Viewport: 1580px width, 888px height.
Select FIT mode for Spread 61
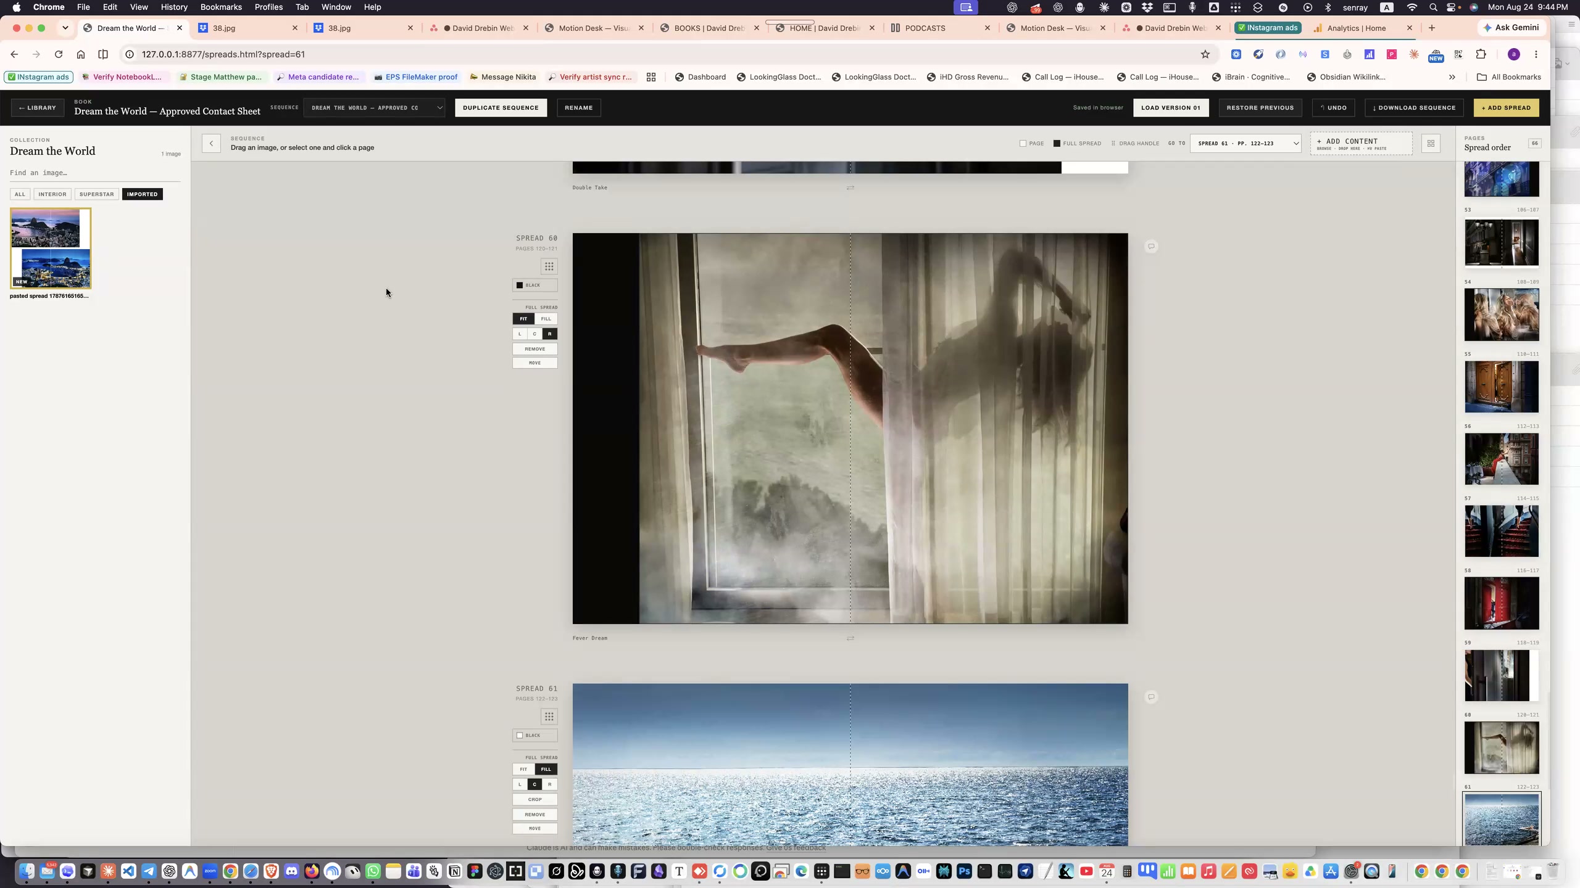pyautogui.click(x=523, y=769)
